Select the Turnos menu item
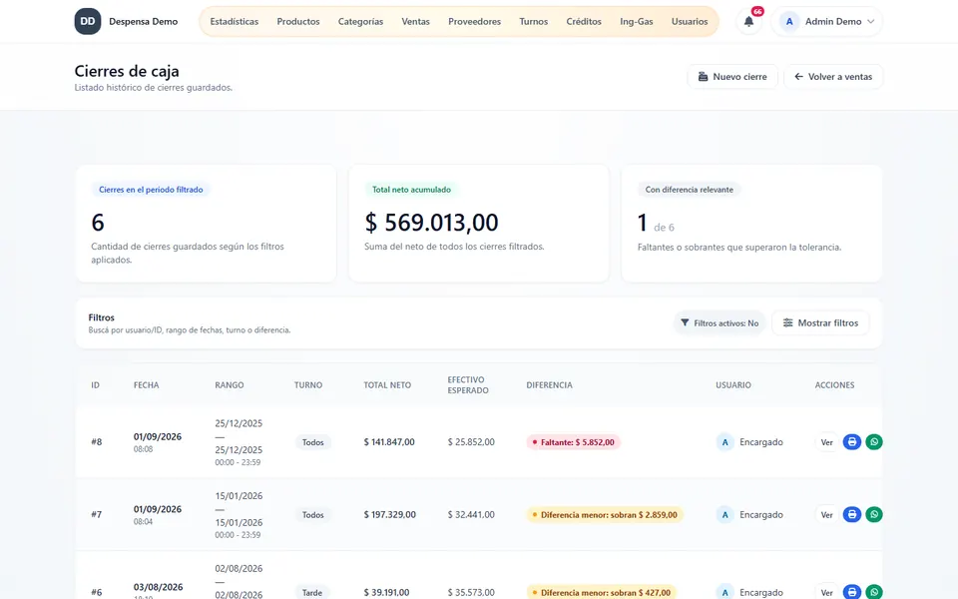This screenshot has width=958, height=599. 533,21
